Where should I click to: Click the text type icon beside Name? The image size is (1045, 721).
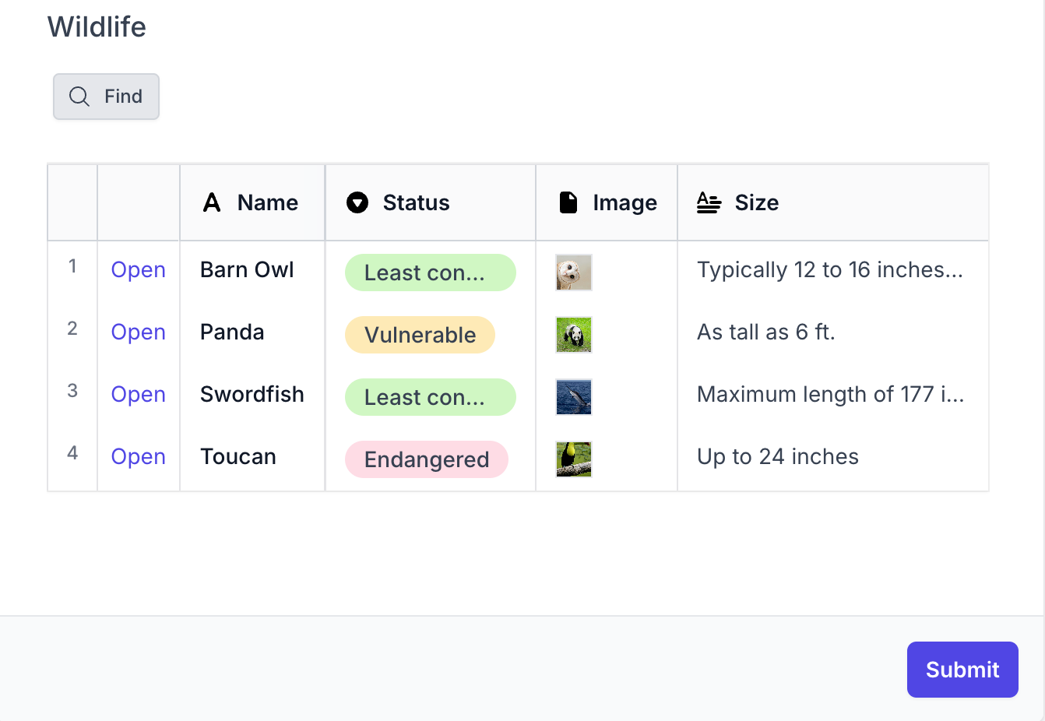(x=212, y=202)
